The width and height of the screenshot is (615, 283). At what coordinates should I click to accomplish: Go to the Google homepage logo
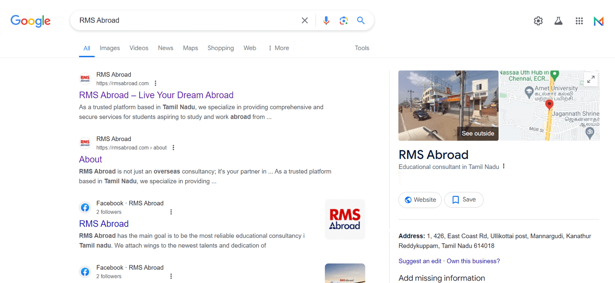pyautogui.click(x=30, y=21)
